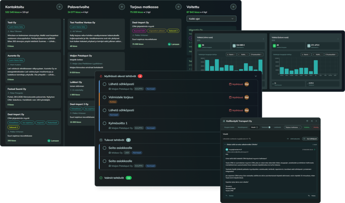Click the Sekavat 2 tag on Tarjous matkassa card
This screenshot has height=203, width=345.
[173, 31]
